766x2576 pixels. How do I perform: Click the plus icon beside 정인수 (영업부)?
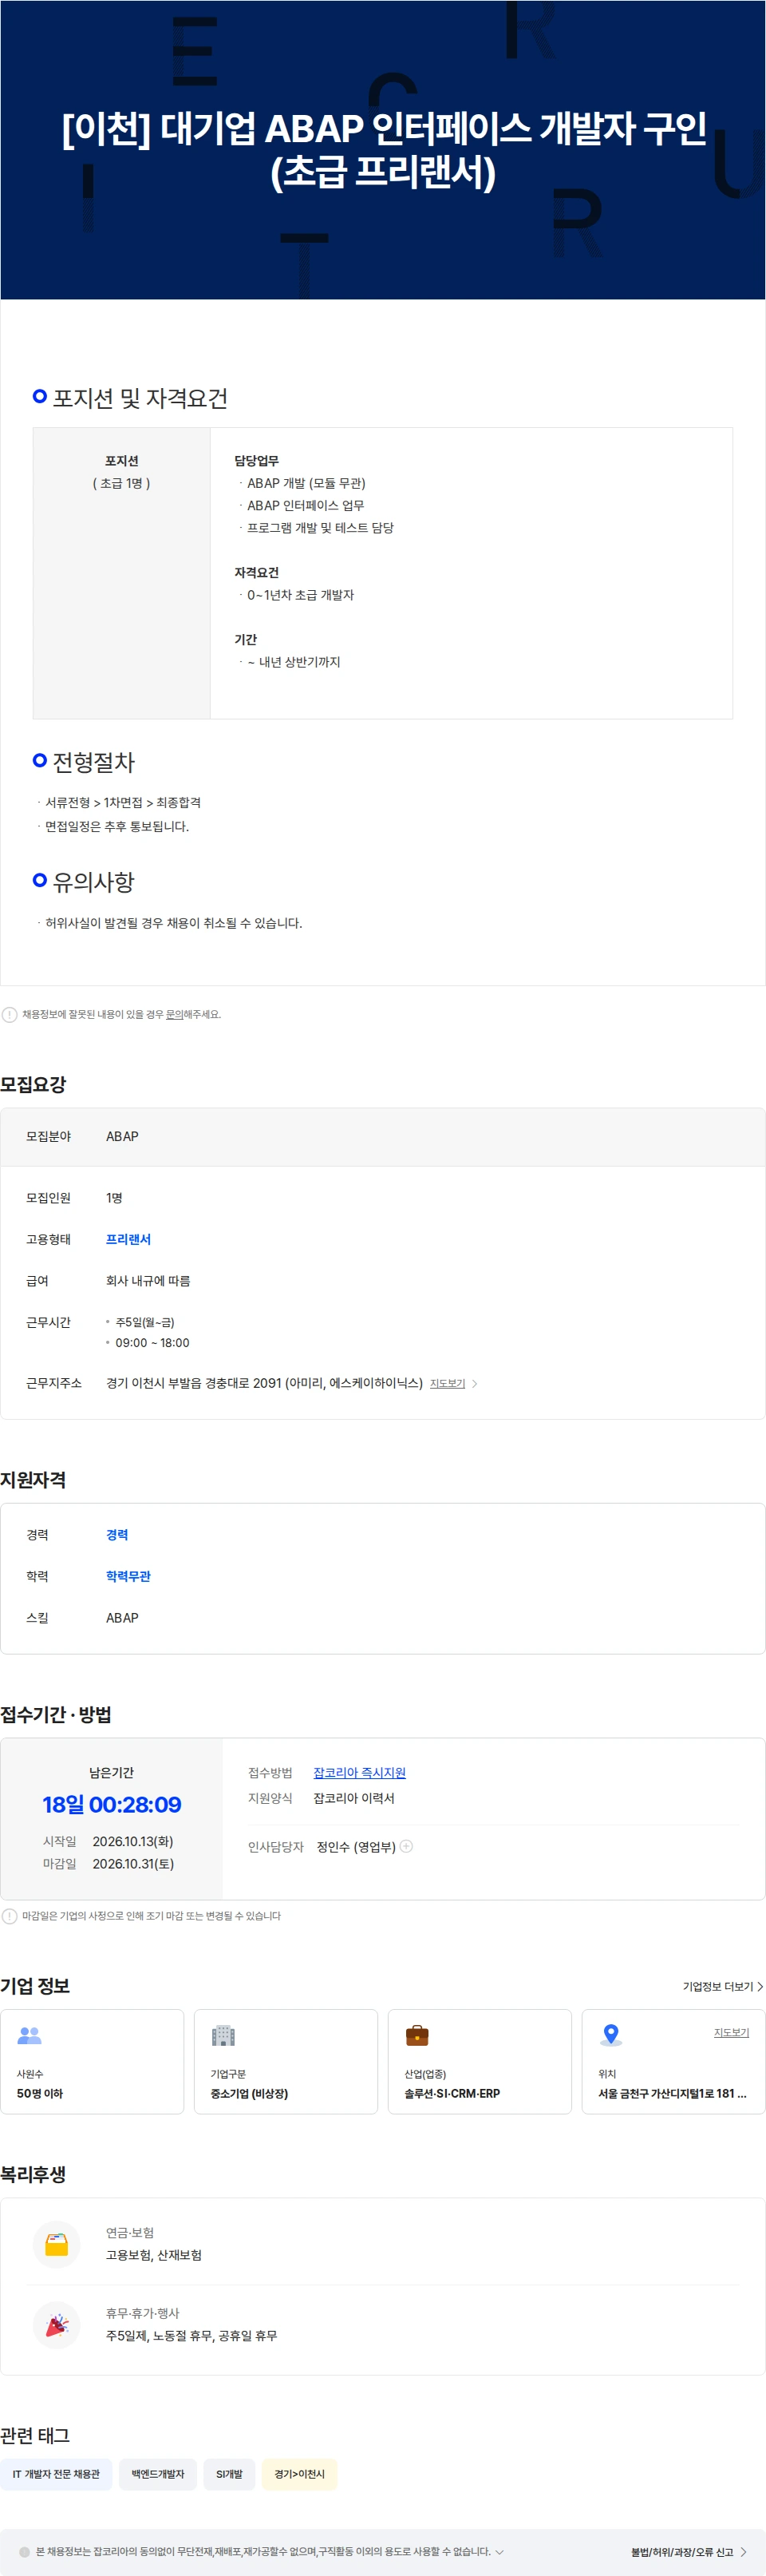click(406, 1846)
